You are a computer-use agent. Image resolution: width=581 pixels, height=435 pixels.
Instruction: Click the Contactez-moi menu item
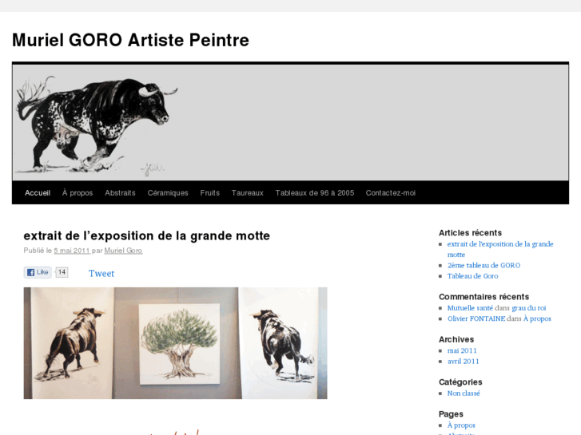point(391,193)
